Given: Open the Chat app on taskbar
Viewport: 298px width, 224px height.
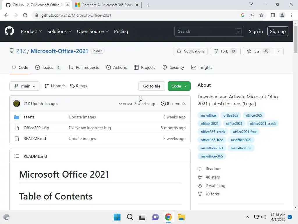Looking at the screenshot, I should (x=155, y=217).
